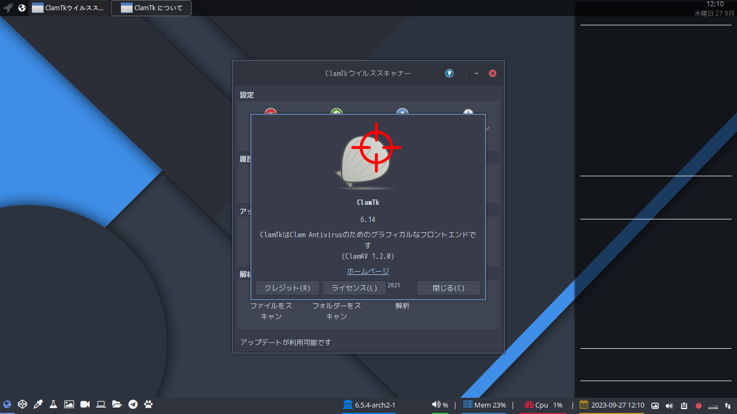Launch Telegram from the dock
Screen dimensions: 737x414
(x=133, y=404)
